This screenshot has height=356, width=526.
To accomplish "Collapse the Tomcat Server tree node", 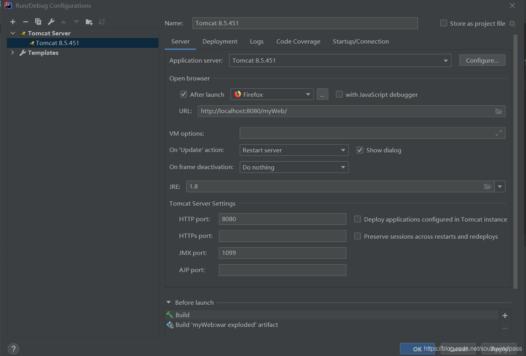I will pyautogui.click(x=13, y=33).
